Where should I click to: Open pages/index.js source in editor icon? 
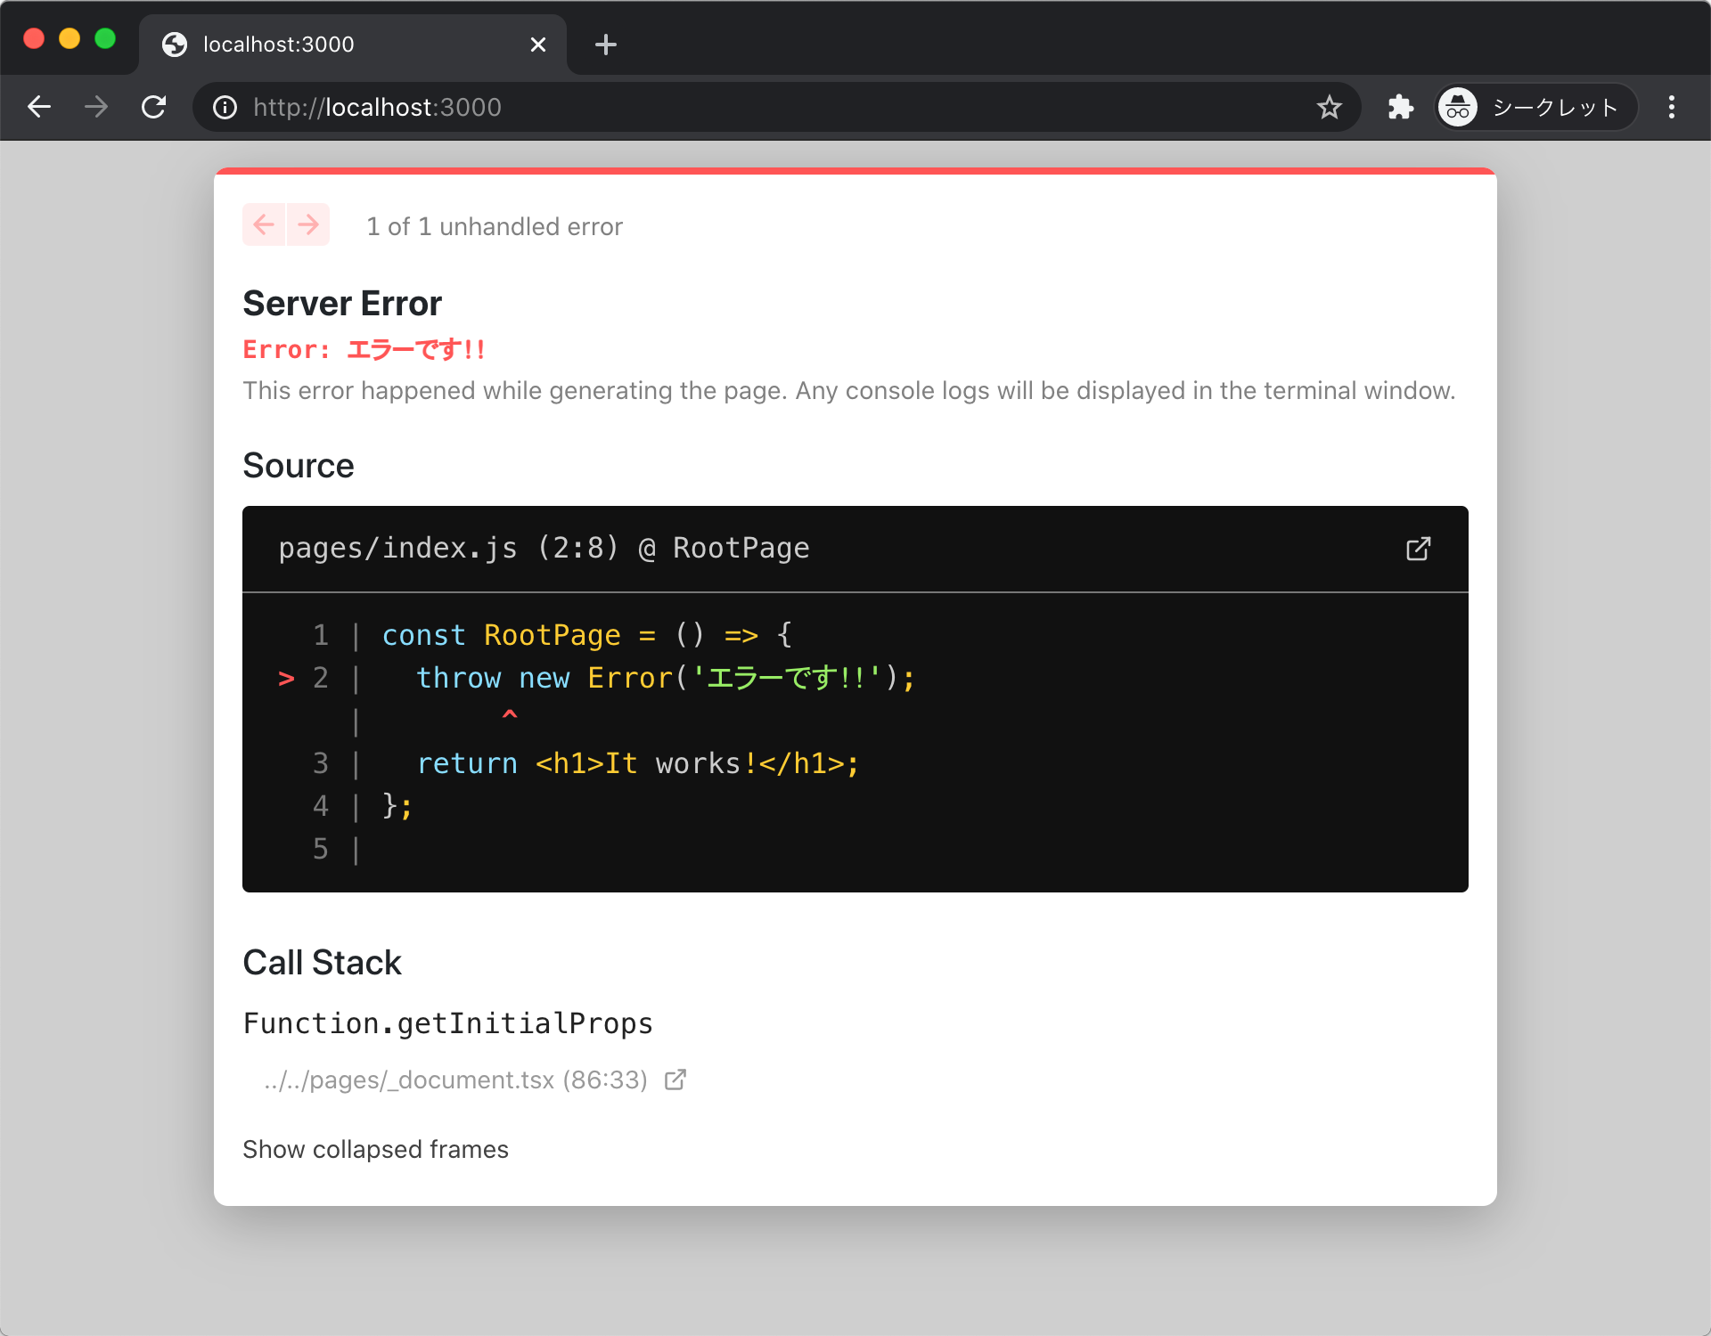1418,549
